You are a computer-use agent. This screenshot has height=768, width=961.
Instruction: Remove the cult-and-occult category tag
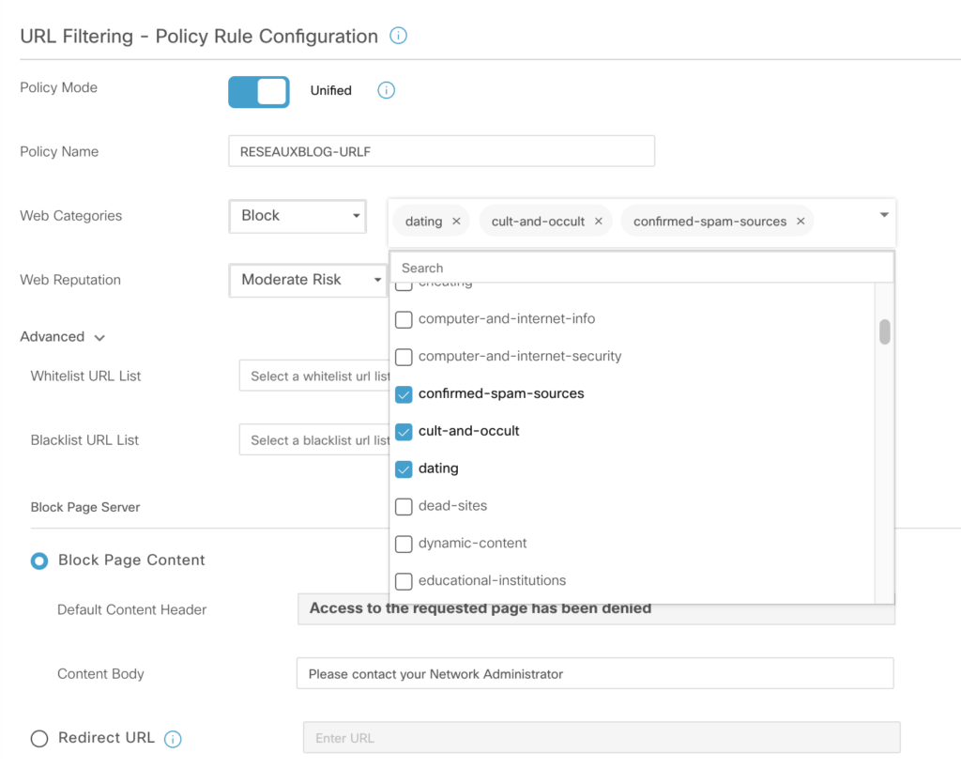point(598,222)
